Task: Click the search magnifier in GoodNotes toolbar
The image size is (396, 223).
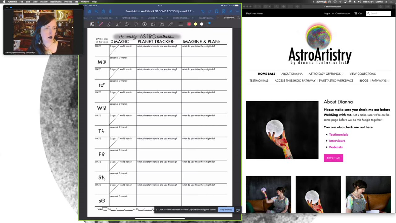Action: 96,11
